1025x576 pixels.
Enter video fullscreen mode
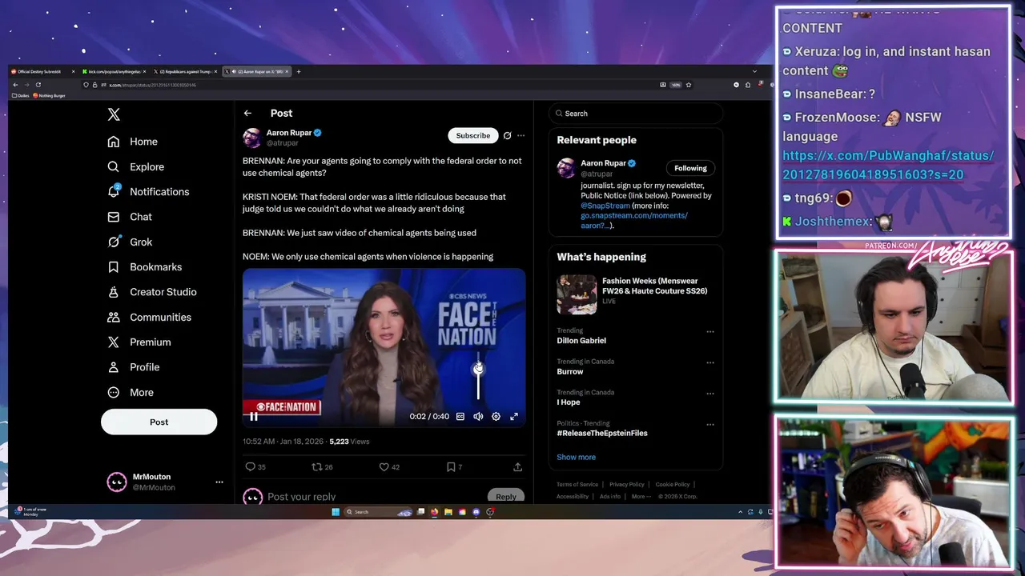pos(514,416)
